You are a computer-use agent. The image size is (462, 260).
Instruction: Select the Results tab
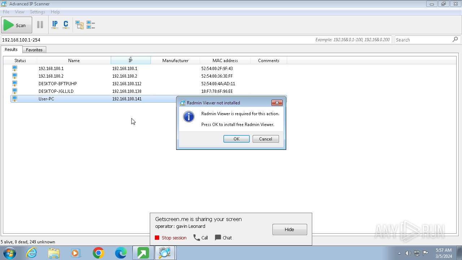[11, 49]
